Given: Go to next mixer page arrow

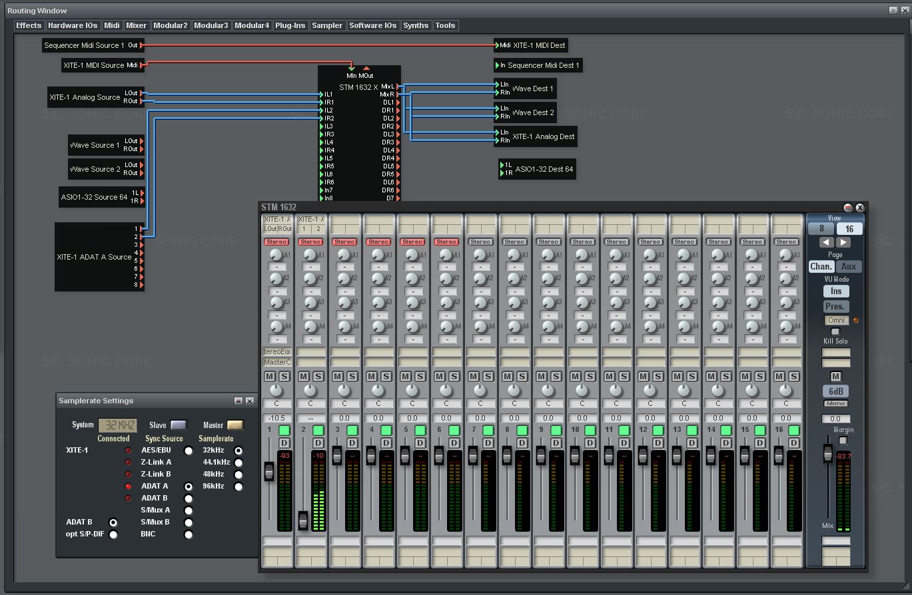Looking at the screenshot, I should (843, 242).
